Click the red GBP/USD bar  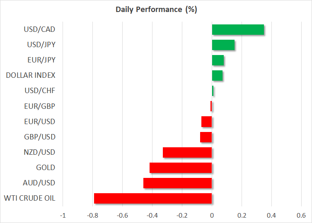click(x=206, y=137)
